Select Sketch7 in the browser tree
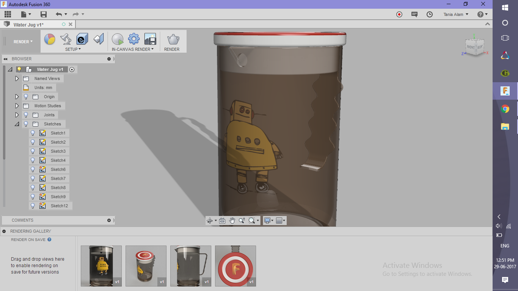 pyautogui.click(x=58, y=178)
